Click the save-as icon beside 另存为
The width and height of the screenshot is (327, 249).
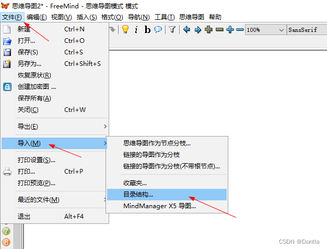(7, 64)
